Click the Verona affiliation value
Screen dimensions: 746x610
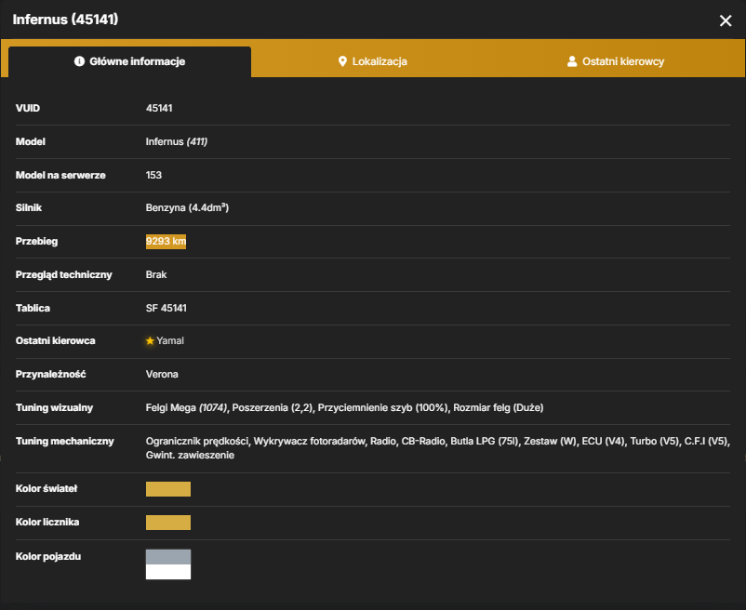(162, 374)
